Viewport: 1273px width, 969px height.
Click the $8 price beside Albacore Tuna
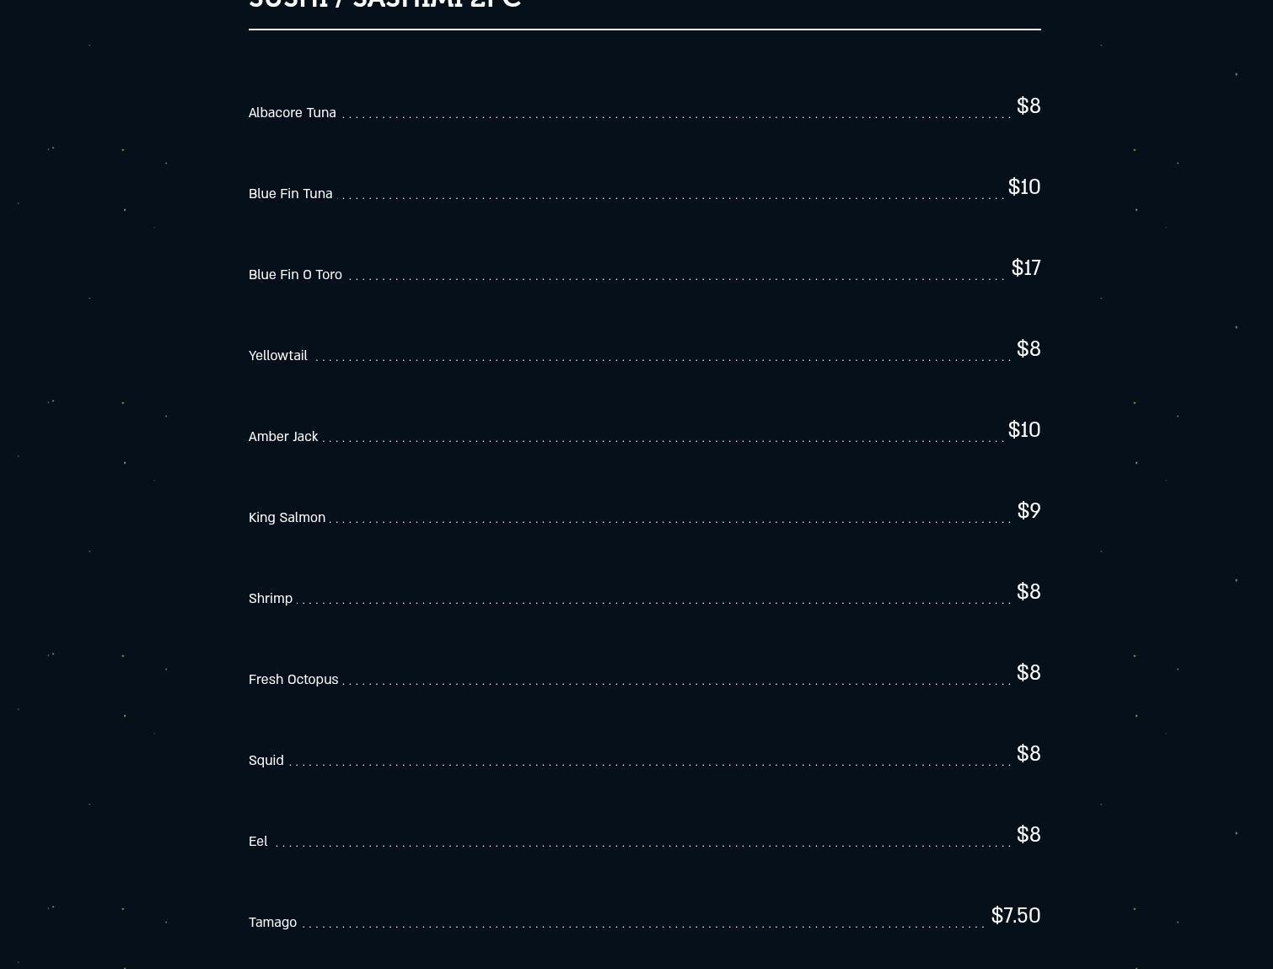[x=1029, y=105]
